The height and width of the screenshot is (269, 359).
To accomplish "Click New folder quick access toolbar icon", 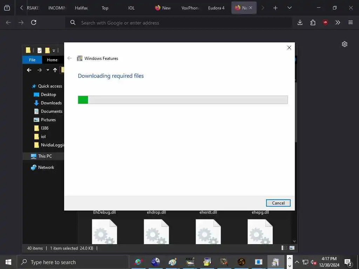I will pos(47,50).
